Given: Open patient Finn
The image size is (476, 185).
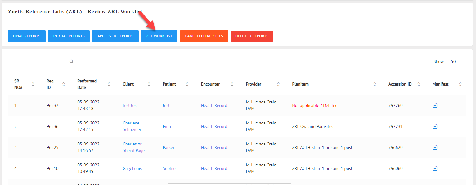Looking at the screenshot, I should (x=167, y=126).
